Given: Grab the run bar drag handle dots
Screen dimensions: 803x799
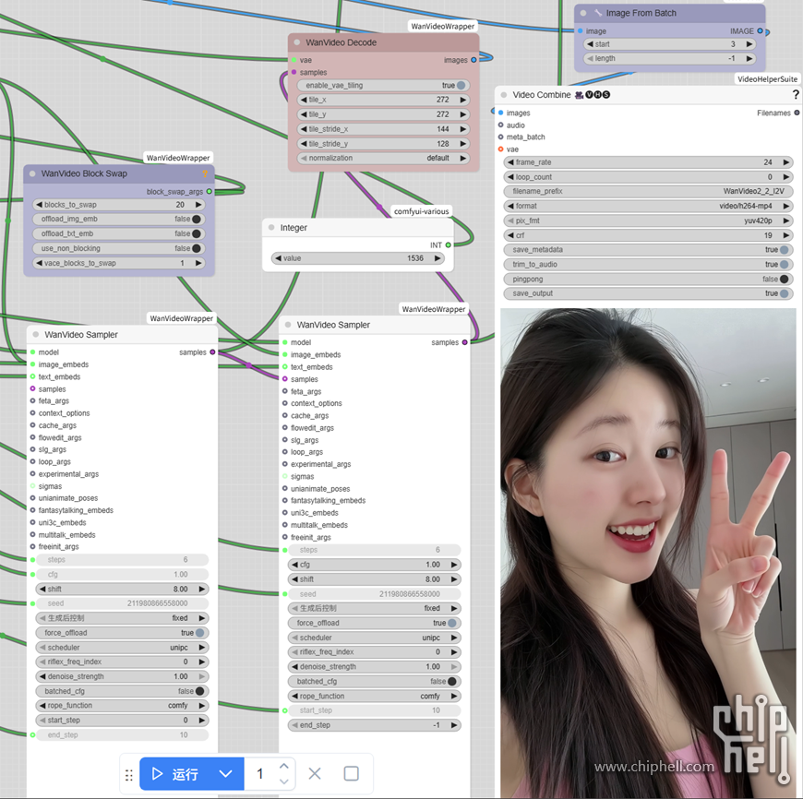Looking at the screenshot, I should (129, 775).
